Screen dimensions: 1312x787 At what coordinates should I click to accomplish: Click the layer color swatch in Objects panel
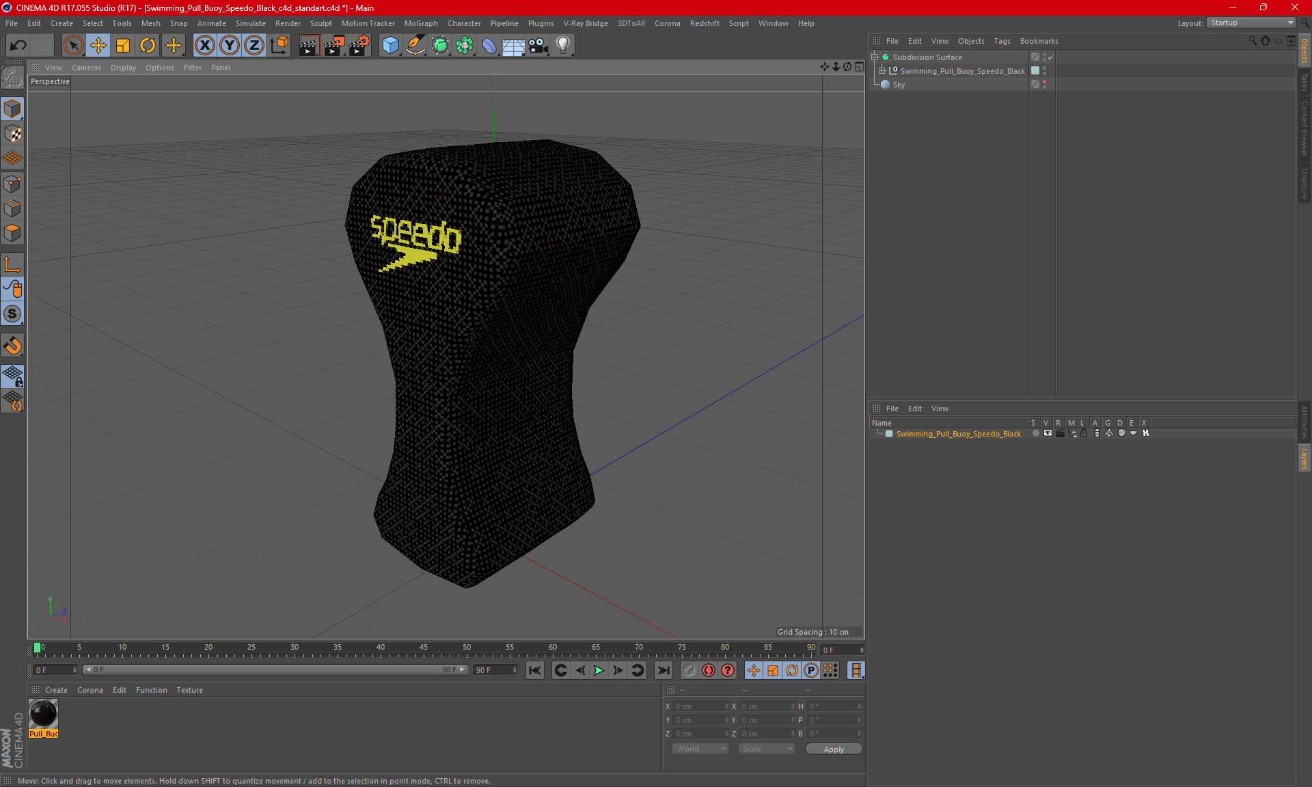(1035, 71)
